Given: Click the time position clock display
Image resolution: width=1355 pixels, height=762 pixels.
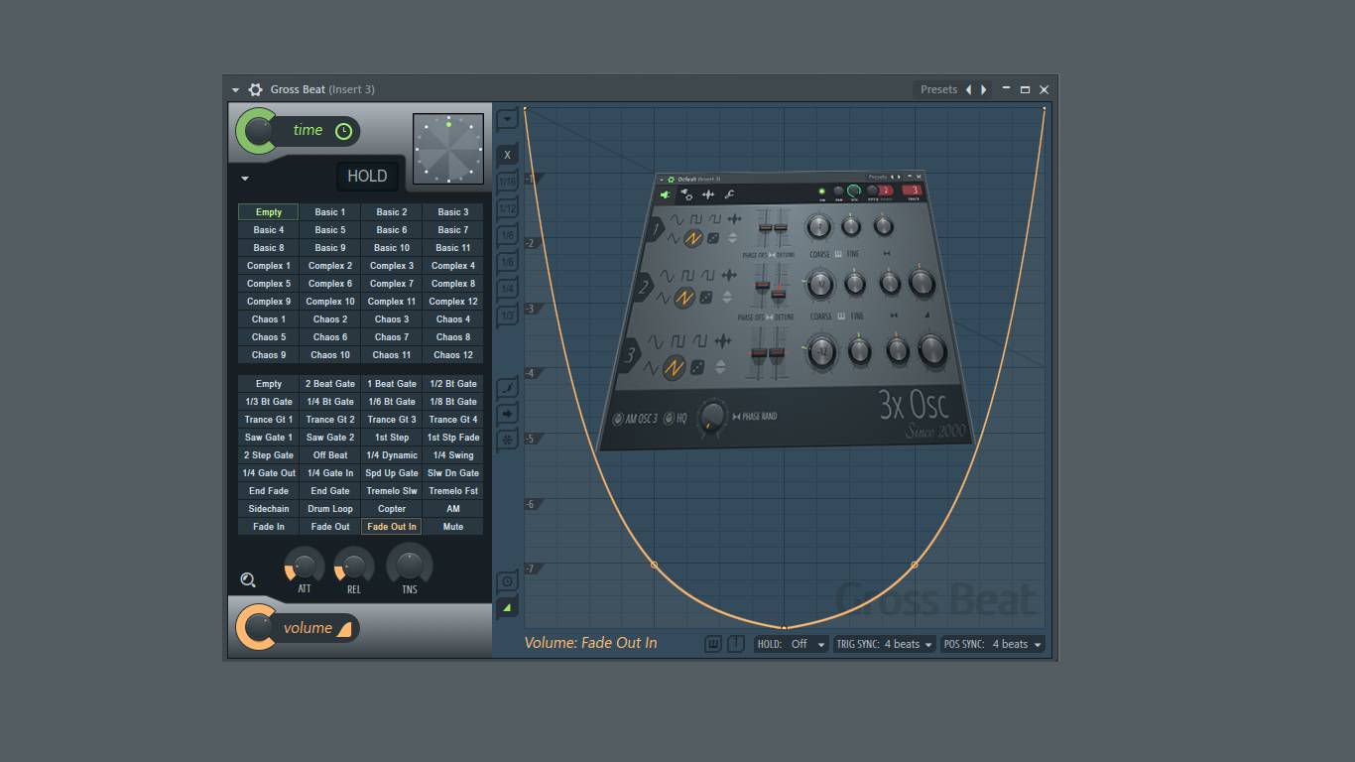Looking at the screenshot, I should click(448, 149).
